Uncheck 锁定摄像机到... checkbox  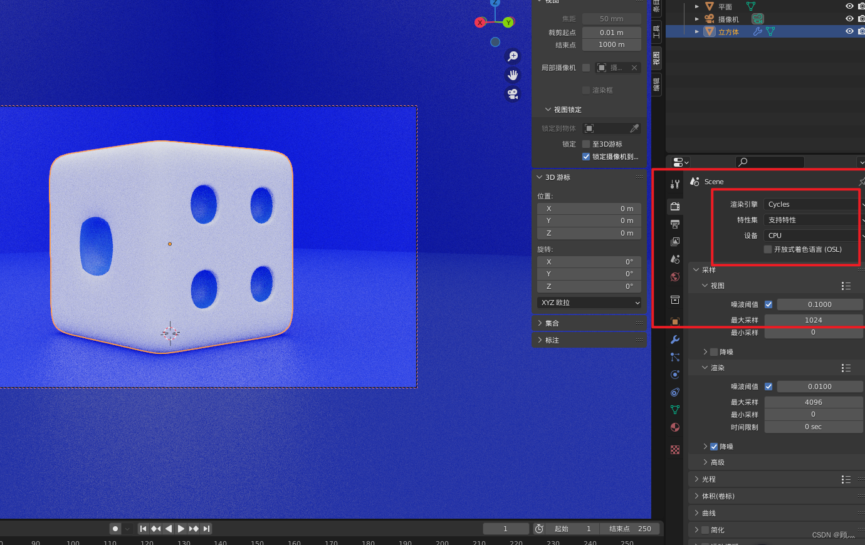pyautogui.click(x=586, y=157)
